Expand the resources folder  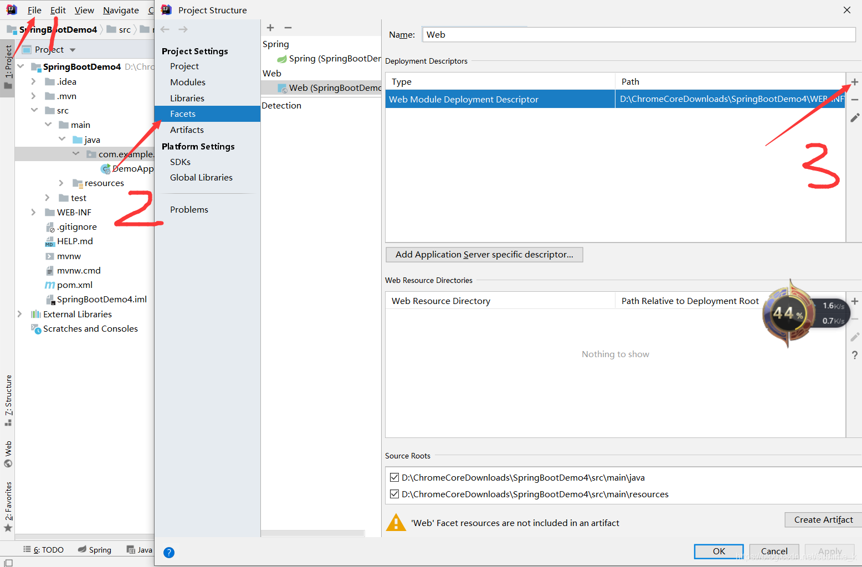[x=61, y=183]
